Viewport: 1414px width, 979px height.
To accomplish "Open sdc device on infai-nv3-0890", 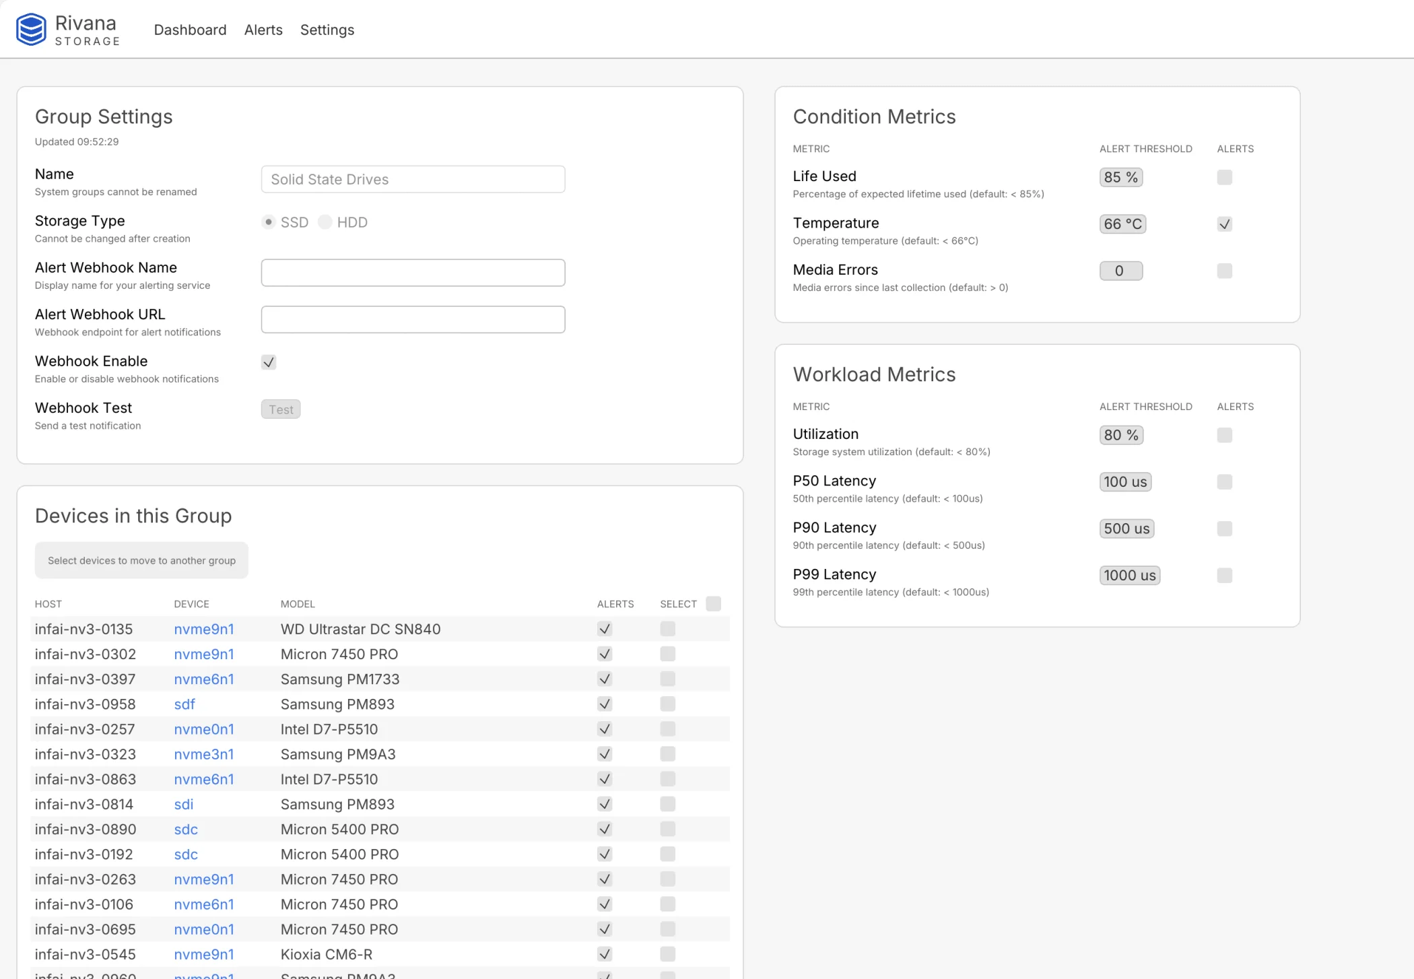I will pyautogui.click(x=186, y=829).
